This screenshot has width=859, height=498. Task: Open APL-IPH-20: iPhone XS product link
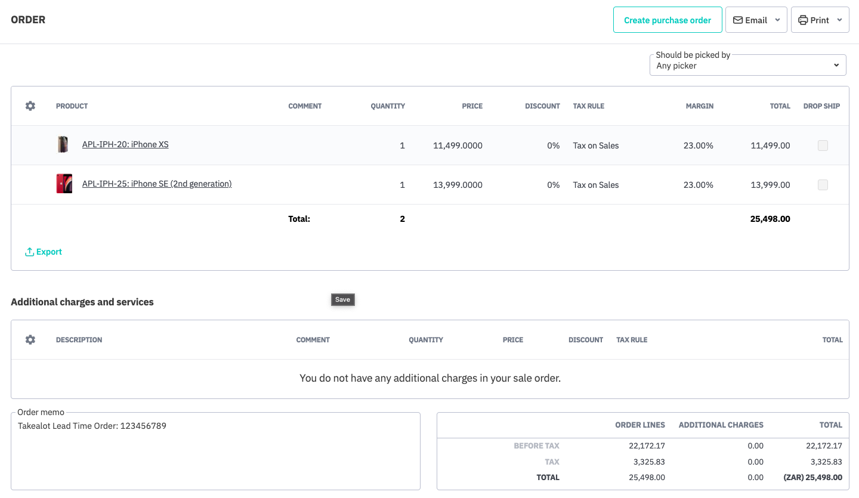(x=125, y=144)
